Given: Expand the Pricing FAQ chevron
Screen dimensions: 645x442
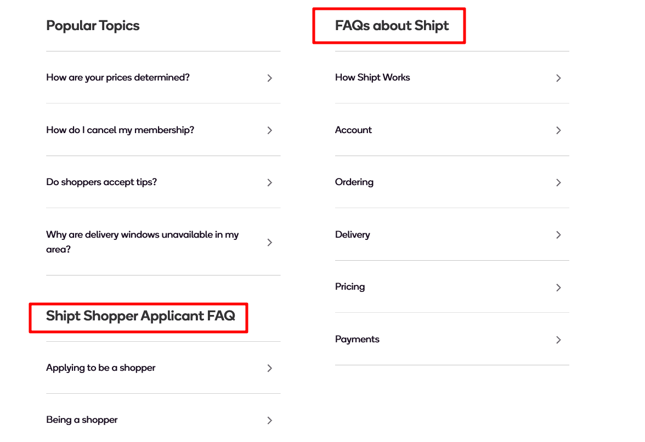Looking at the screenshot, I should [x=558, y=288].
